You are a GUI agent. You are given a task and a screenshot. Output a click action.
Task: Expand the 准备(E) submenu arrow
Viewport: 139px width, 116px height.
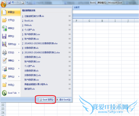point(19,60)
